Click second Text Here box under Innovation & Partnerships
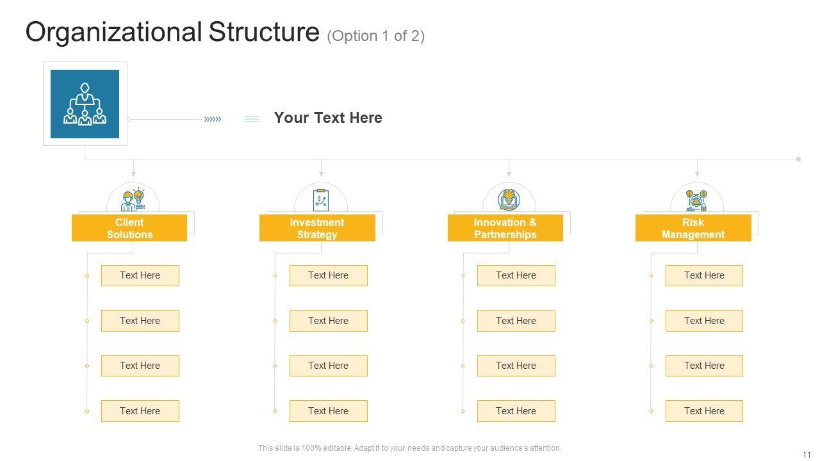The image size is (820, 461). tap(516, 321)
